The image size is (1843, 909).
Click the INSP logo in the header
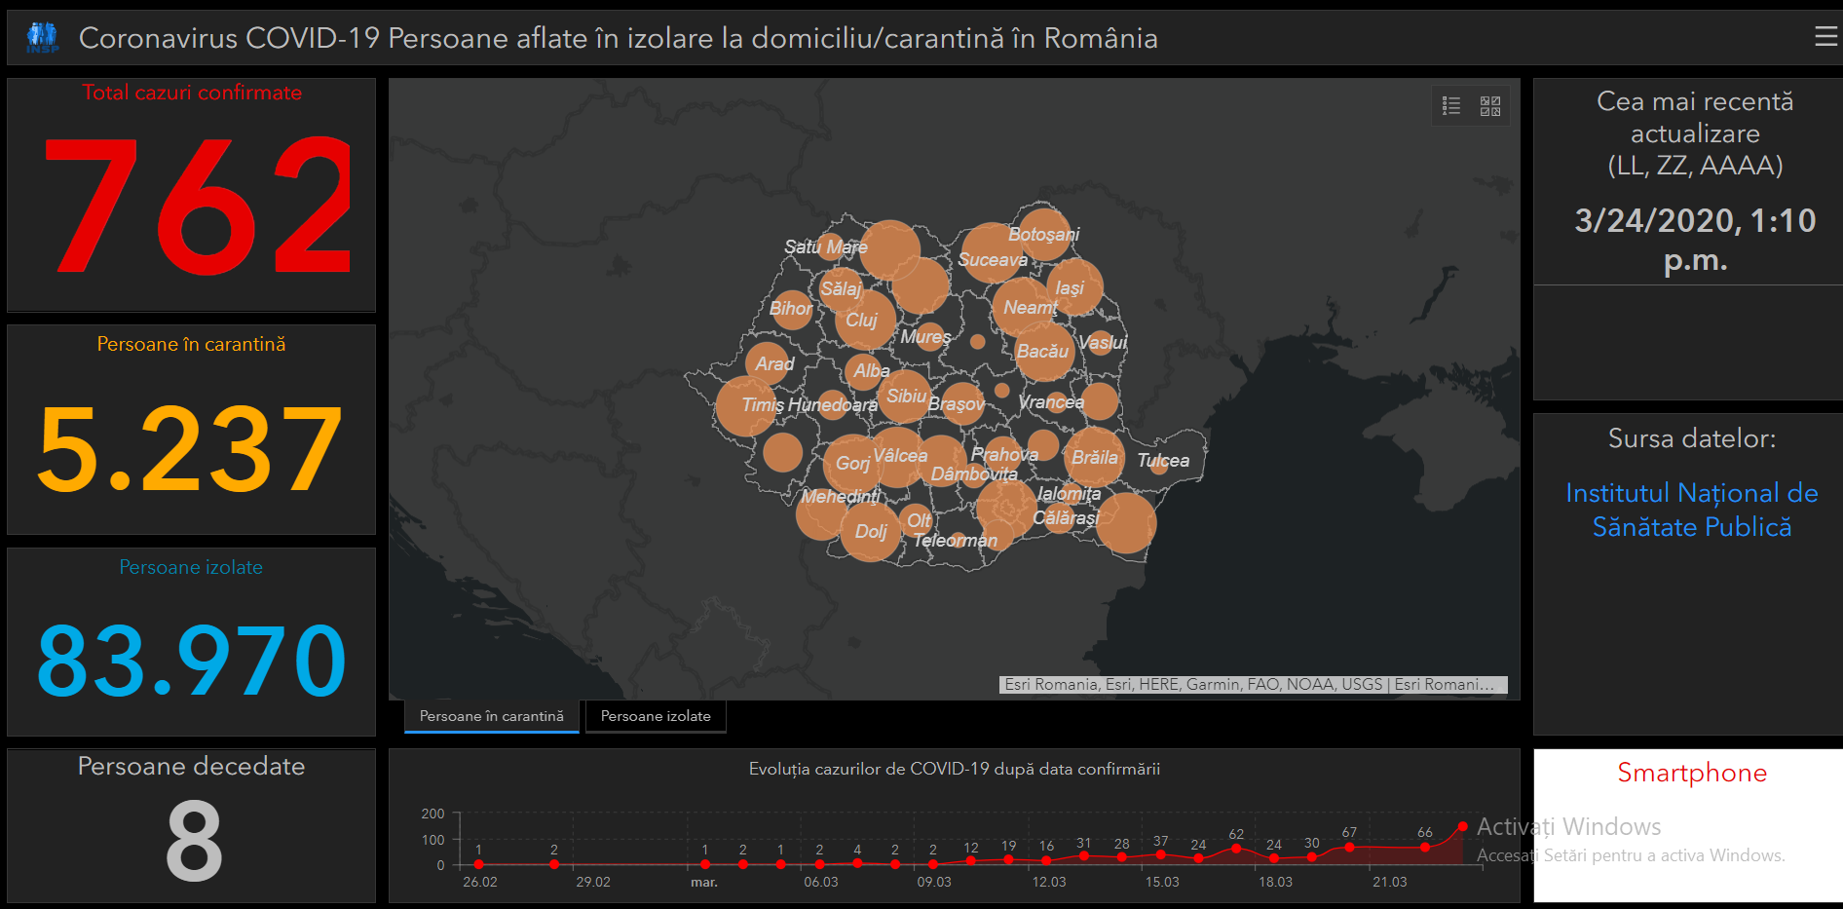point(42,38)
